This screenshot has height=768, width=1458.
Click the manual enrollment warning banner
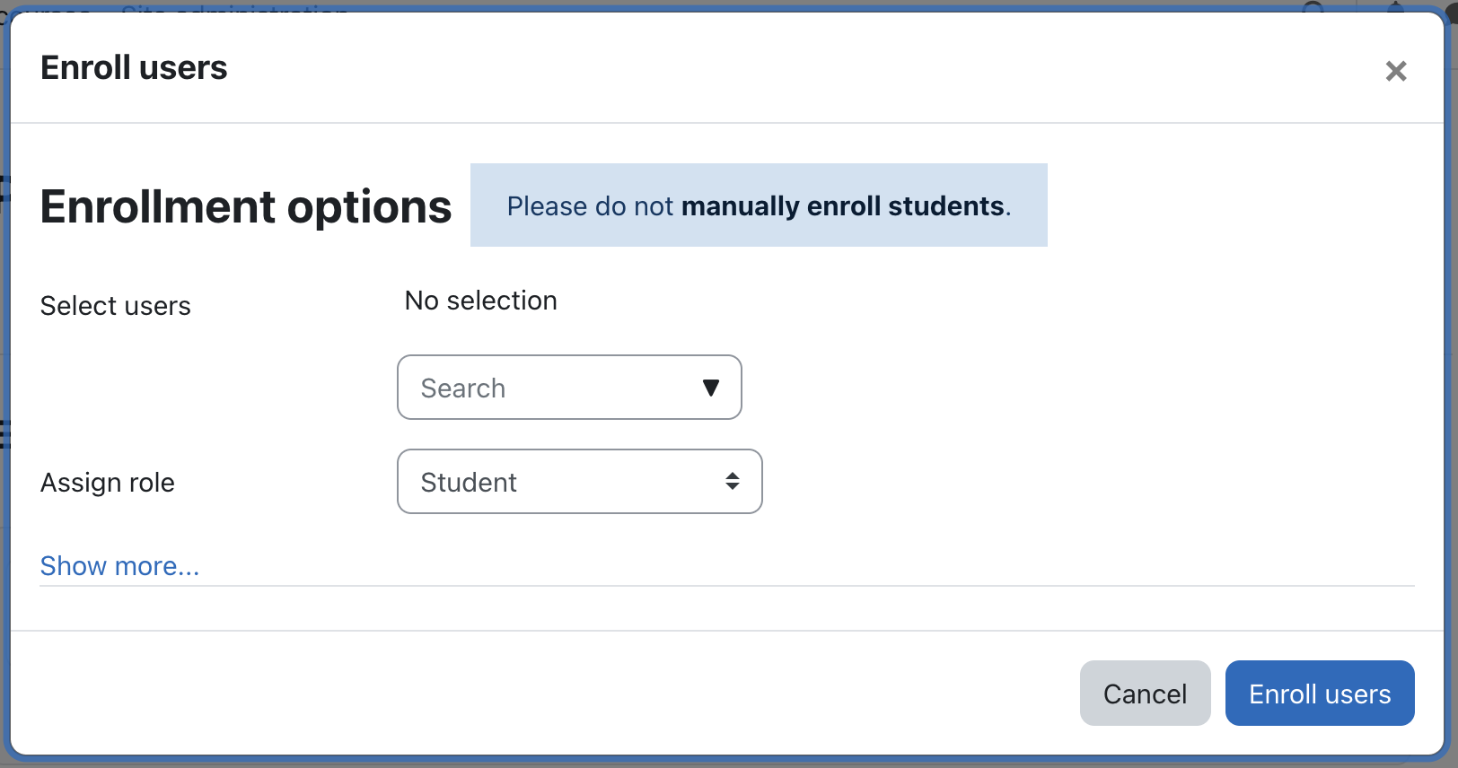click(x=759, y=205)
